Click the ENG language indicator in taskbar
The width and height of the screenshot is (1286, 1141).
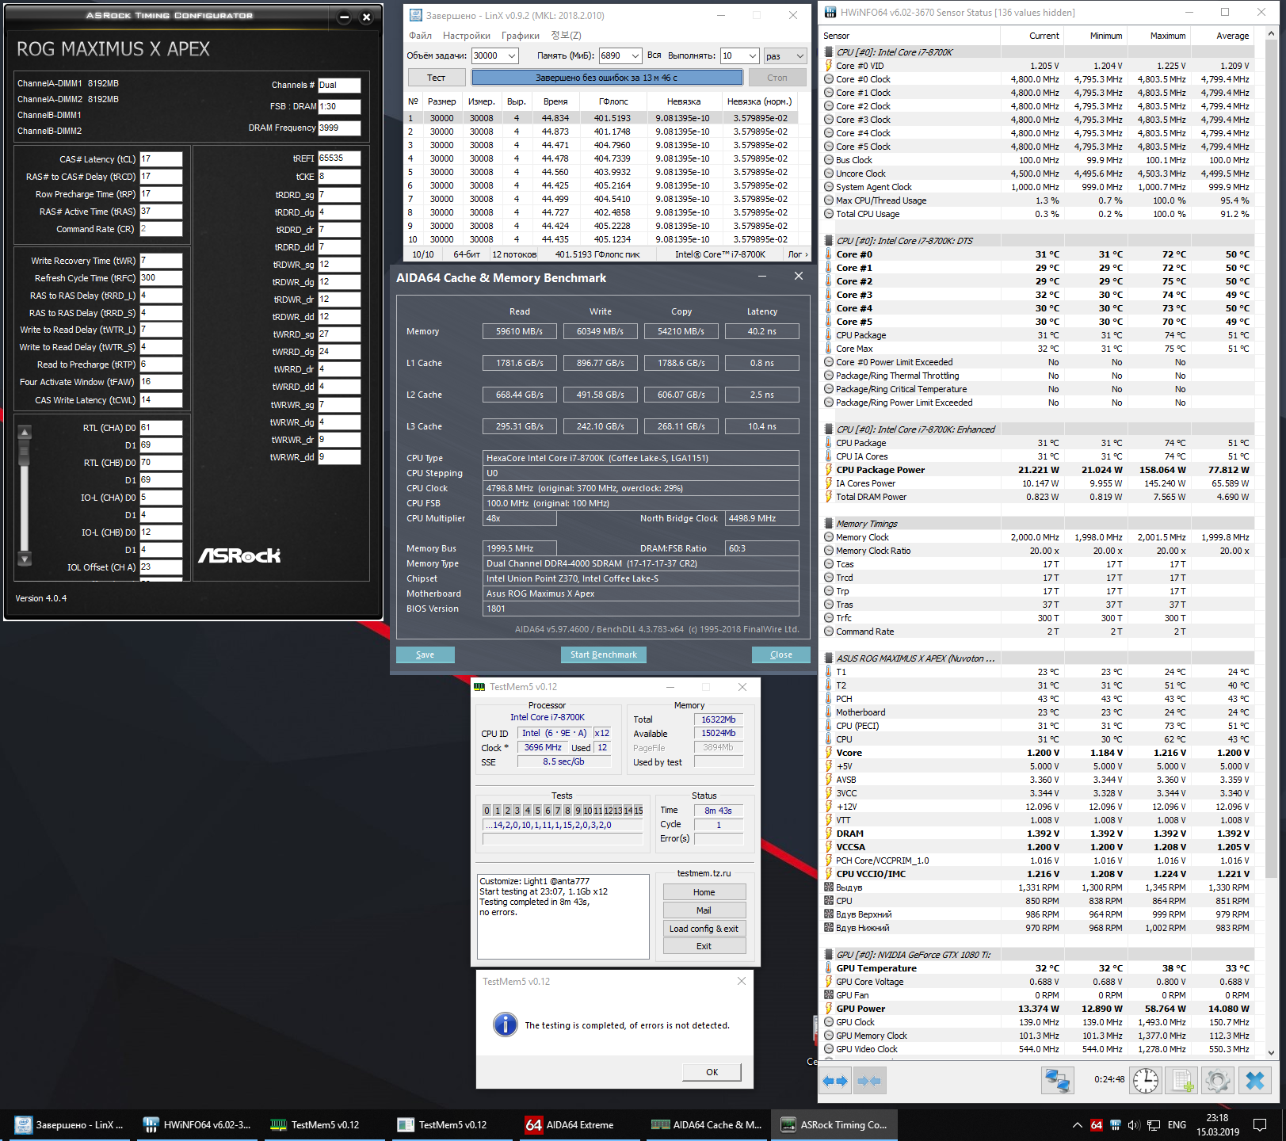[1177, 1125]
